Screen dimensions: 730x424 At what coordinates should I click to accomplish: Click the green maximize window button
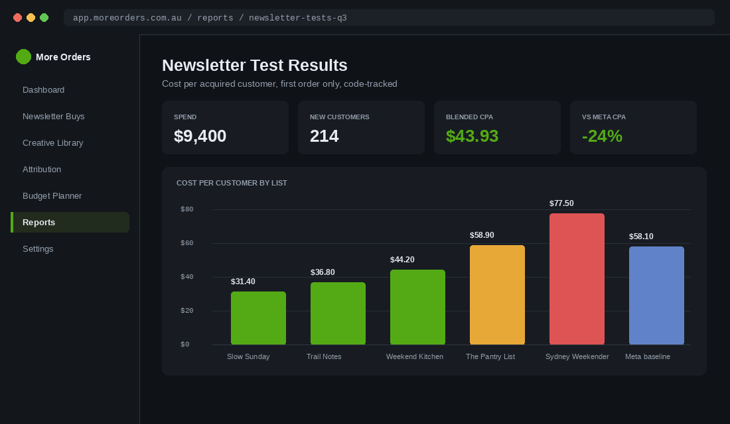click(44, 18)
